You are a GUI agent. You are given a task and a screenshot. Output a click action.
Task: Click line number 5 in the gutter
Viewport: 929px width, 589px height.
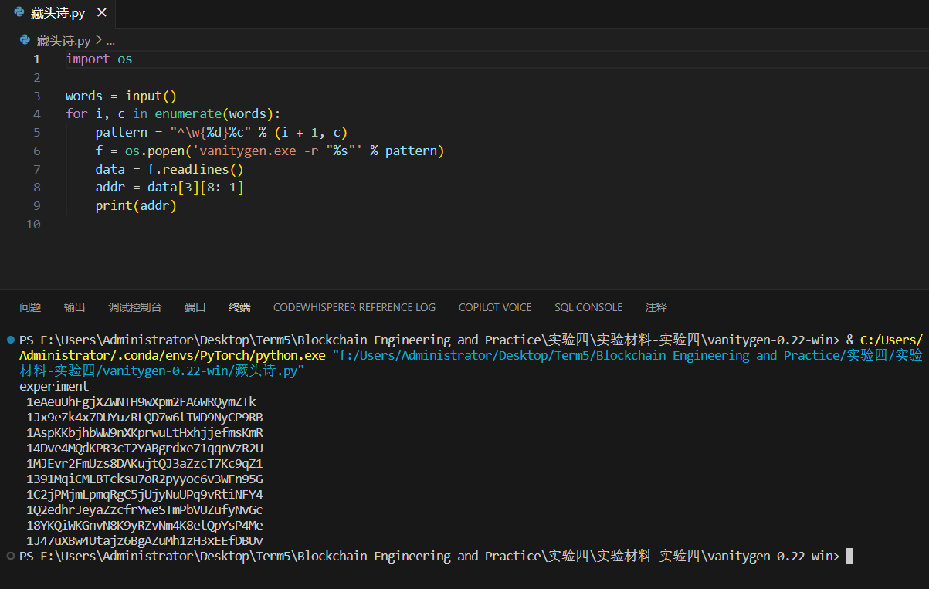[36, 133]
